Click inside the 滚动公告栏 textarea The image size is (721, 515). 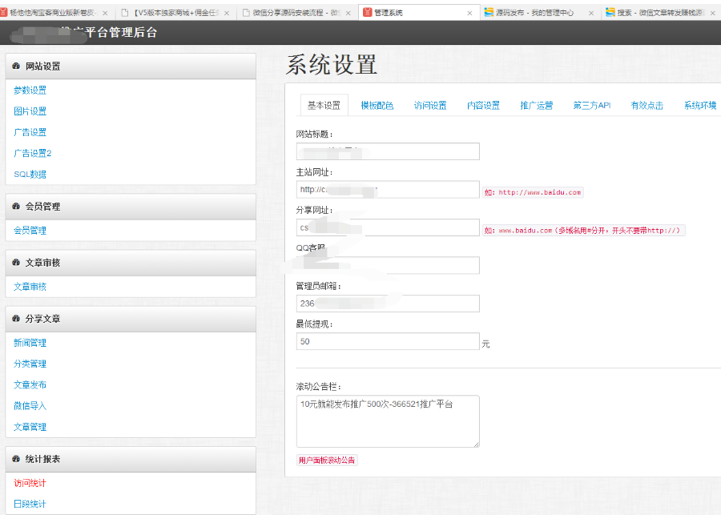pyautogui.click(x=388, y=420)
